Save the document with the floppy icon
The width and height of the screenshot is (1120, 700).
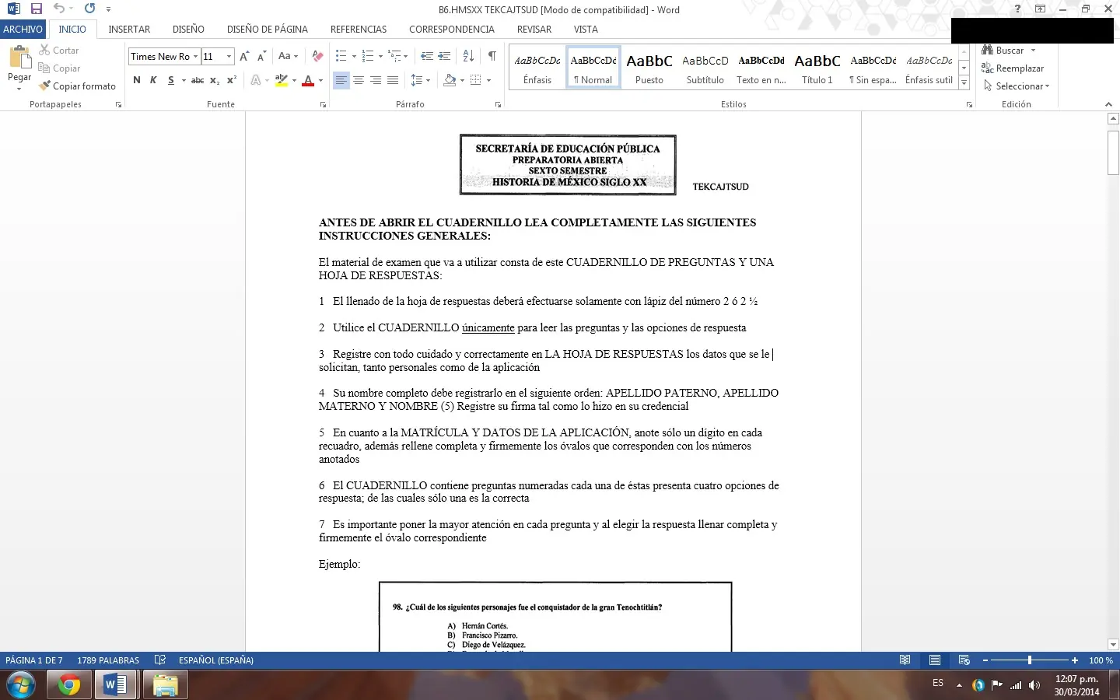[x=36, y=9]
